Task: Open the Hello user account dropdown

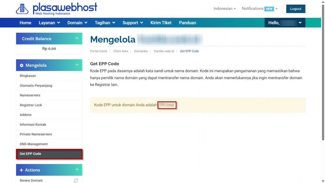Action: point(284,23)
